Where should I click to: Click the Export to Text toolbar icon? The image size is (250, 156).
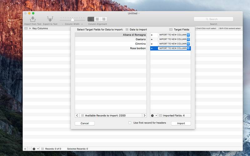coord(50,19)
